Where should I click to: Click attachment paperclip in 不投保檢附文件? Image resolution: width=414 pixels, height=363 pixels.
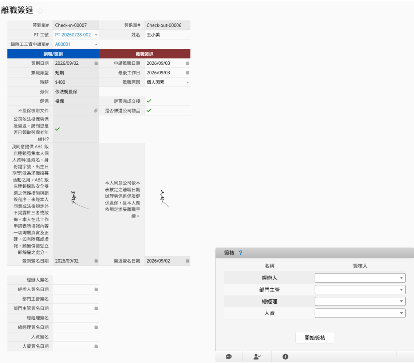(x=95, y=111)
